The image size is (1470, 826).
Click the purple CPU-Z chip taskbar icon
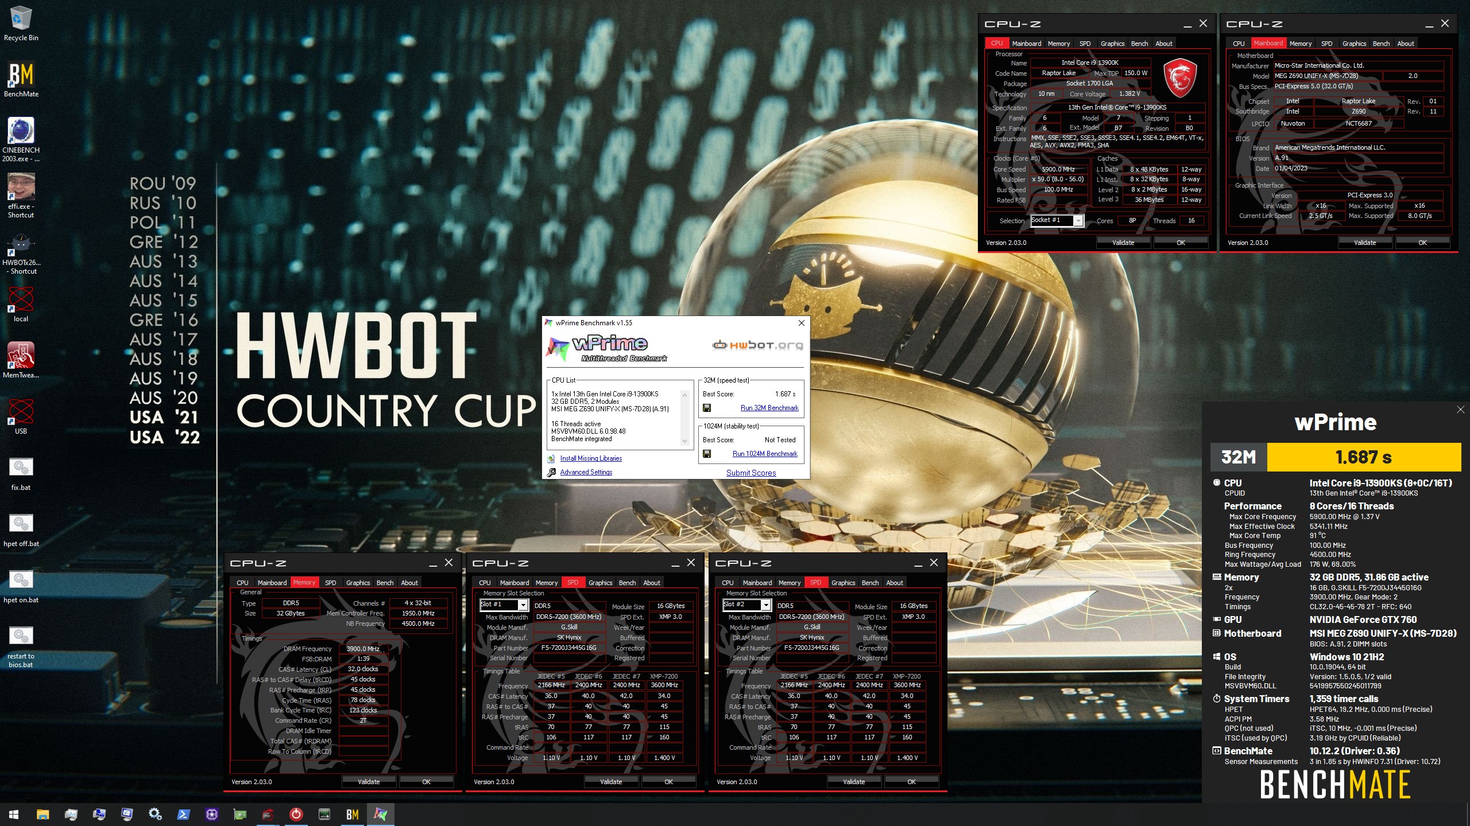point(211,814)
